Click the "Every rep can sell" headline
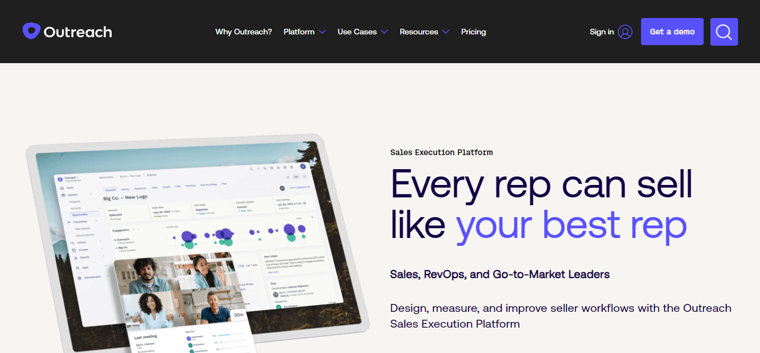This screenshot has width=760, height=353. tap(541, 184)
